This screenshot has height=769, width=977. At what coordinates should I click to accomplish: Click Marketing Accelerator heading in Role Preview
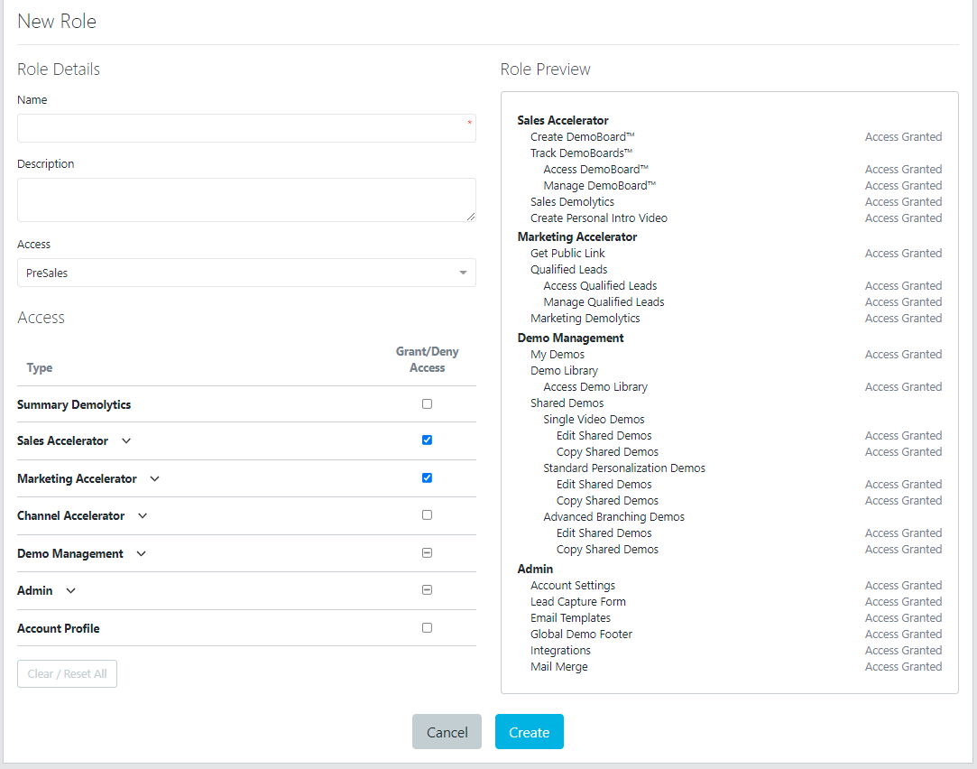577,236
